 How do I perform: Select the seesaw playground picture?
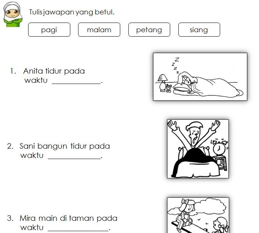pos(198,215)
